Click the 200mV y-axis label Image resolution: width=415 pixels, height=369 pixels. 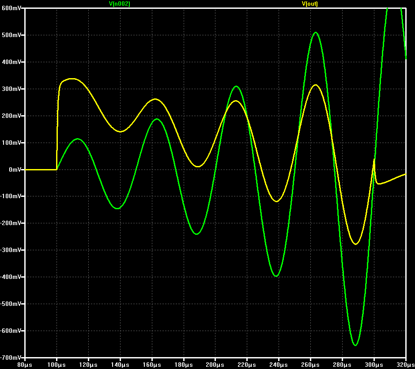11,116
